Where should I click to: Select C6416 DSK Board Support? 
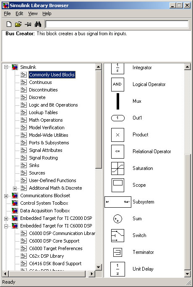(55, 264)
